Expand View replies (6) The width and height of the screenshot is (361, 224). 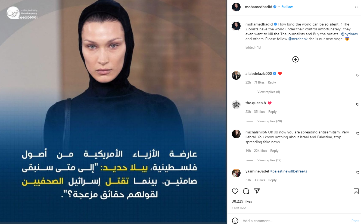pos(269,92)
